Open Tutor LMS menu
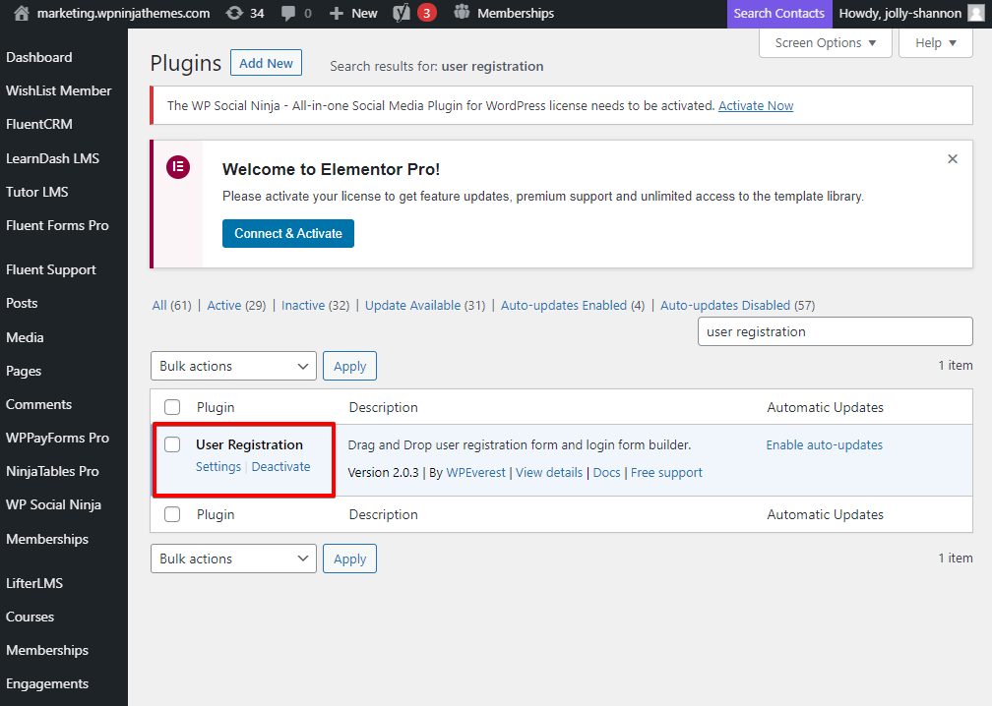 (37, 192)
